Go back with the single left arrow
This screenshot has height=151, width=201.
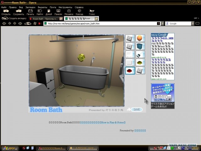click(x=10, y=23)
